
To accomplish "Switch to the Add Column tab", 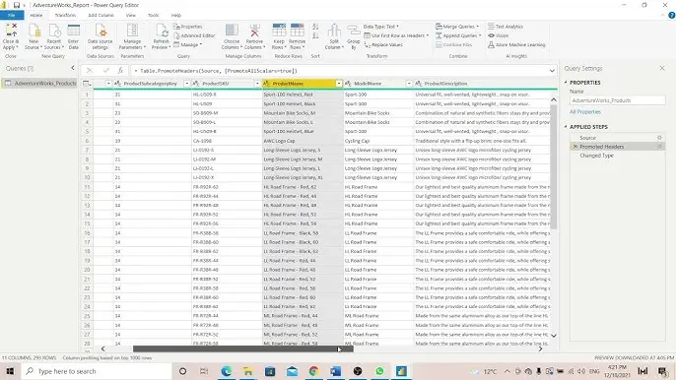I will pyautogui.click(x=101, y=15).
